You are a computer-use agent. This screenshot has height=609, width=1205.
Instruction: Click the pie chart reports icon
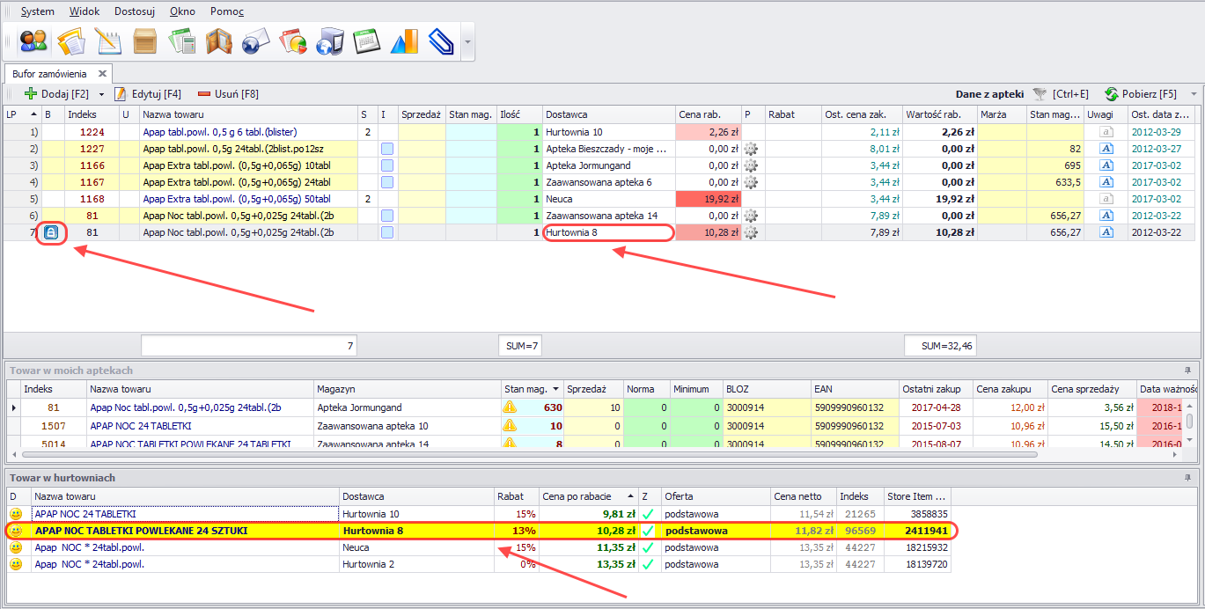(x=292, y=41)
